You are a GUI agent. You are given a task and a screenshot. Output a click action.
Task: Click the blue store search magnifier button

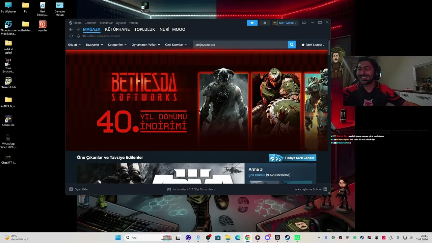point(292,45)
